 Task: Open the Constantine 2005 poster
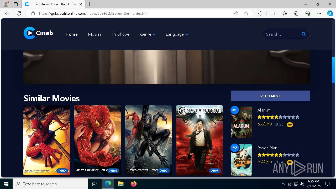199,140
